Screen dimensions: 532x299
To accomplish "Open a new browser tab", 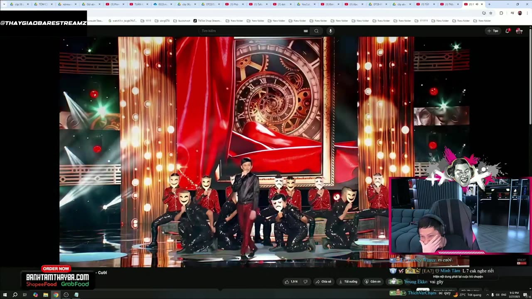I will point(489,4).
